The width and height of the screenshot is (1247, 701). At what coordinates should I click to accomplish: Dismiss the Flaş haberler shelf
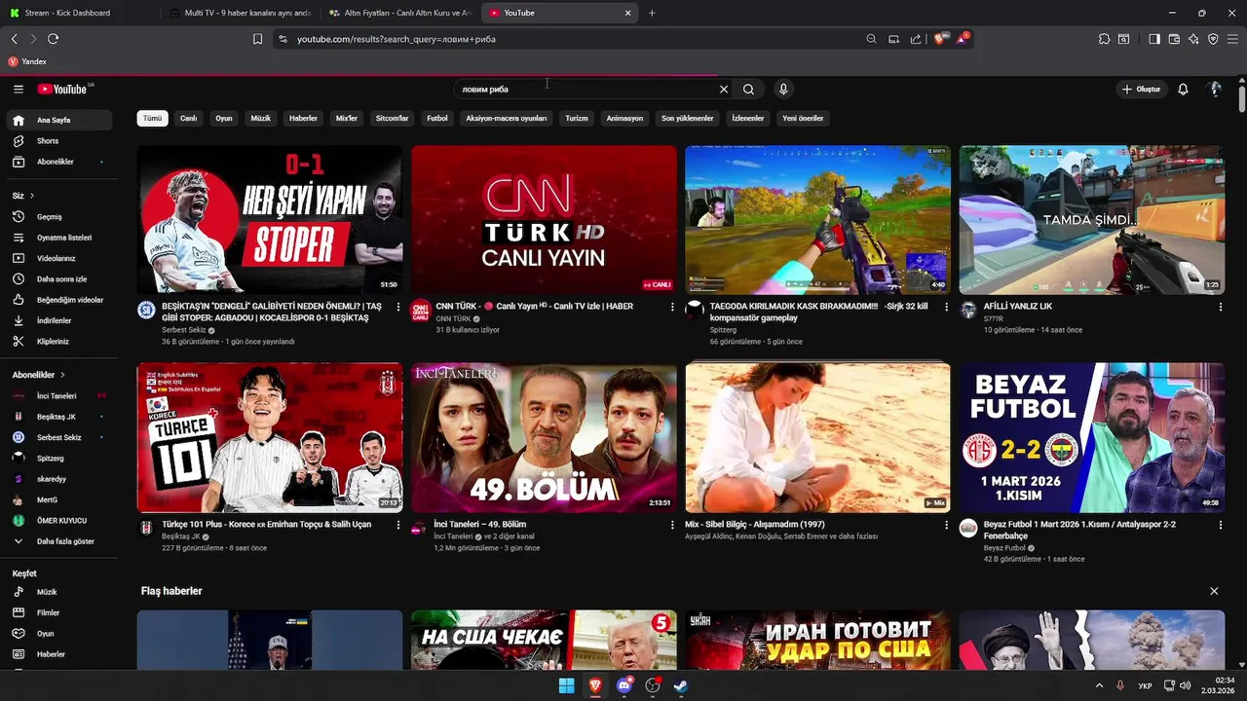(1214, 591)
